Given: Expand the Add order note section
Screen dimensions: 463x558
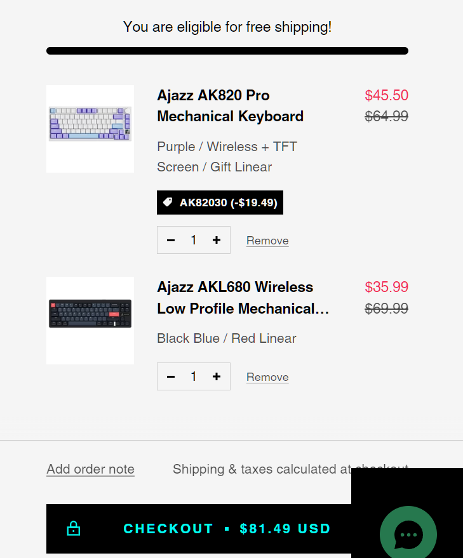Looking at the screenshot, I should coord(90,469).
